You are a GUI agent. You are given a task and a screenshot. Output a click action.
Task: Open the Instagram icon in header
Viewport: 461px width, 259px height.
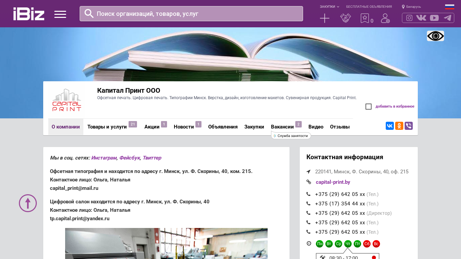click(x=409, y=18)
